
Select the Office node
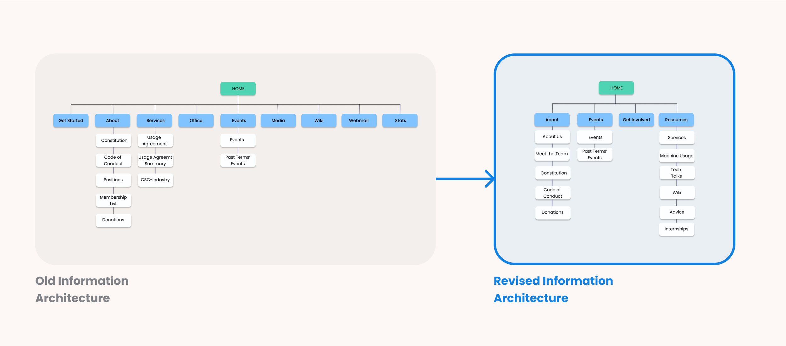196,120
